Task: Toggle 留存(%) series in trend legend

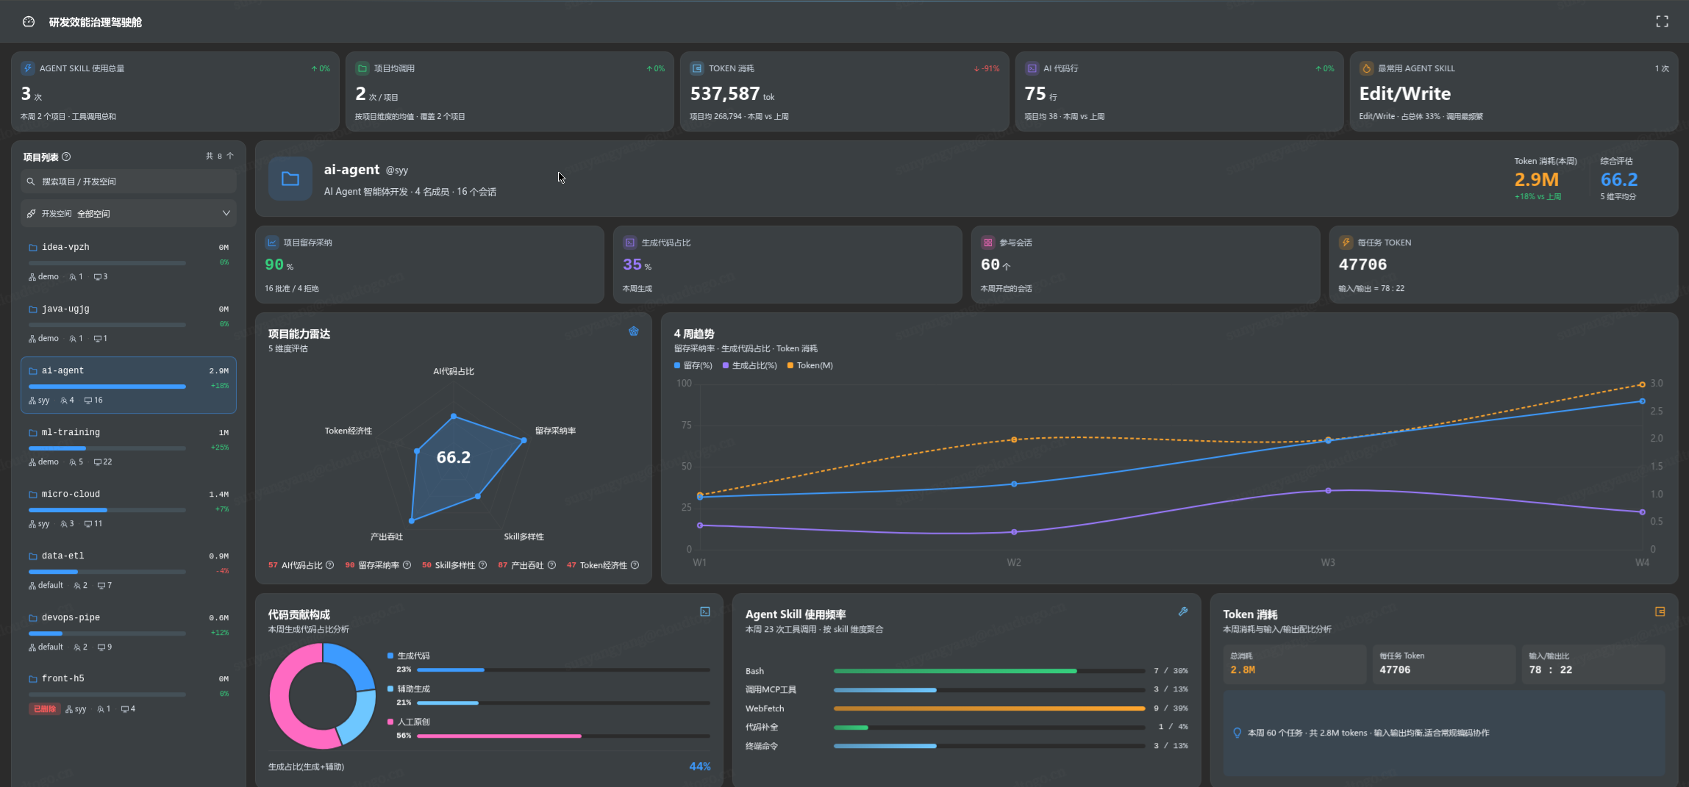Action: (x=693, y=365)
